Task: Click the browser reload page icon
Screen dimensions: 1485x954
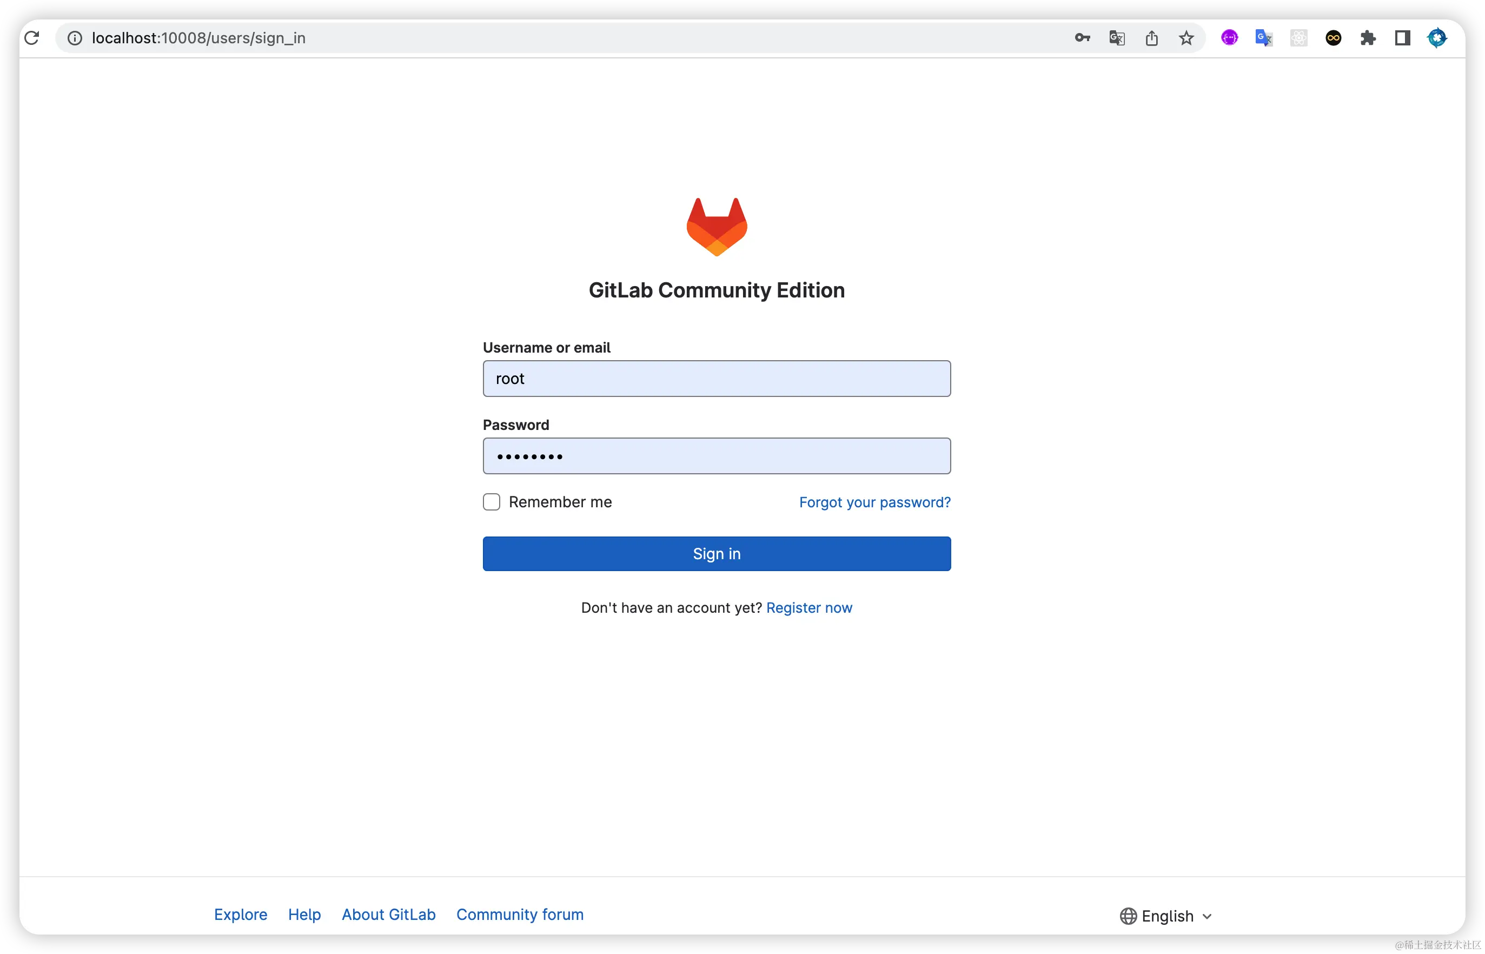Action: 32,38
